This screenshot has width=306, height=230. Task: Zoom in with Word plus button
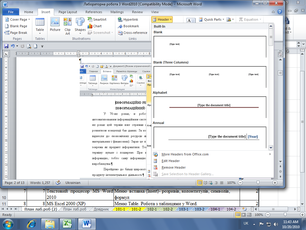[275, 183]
